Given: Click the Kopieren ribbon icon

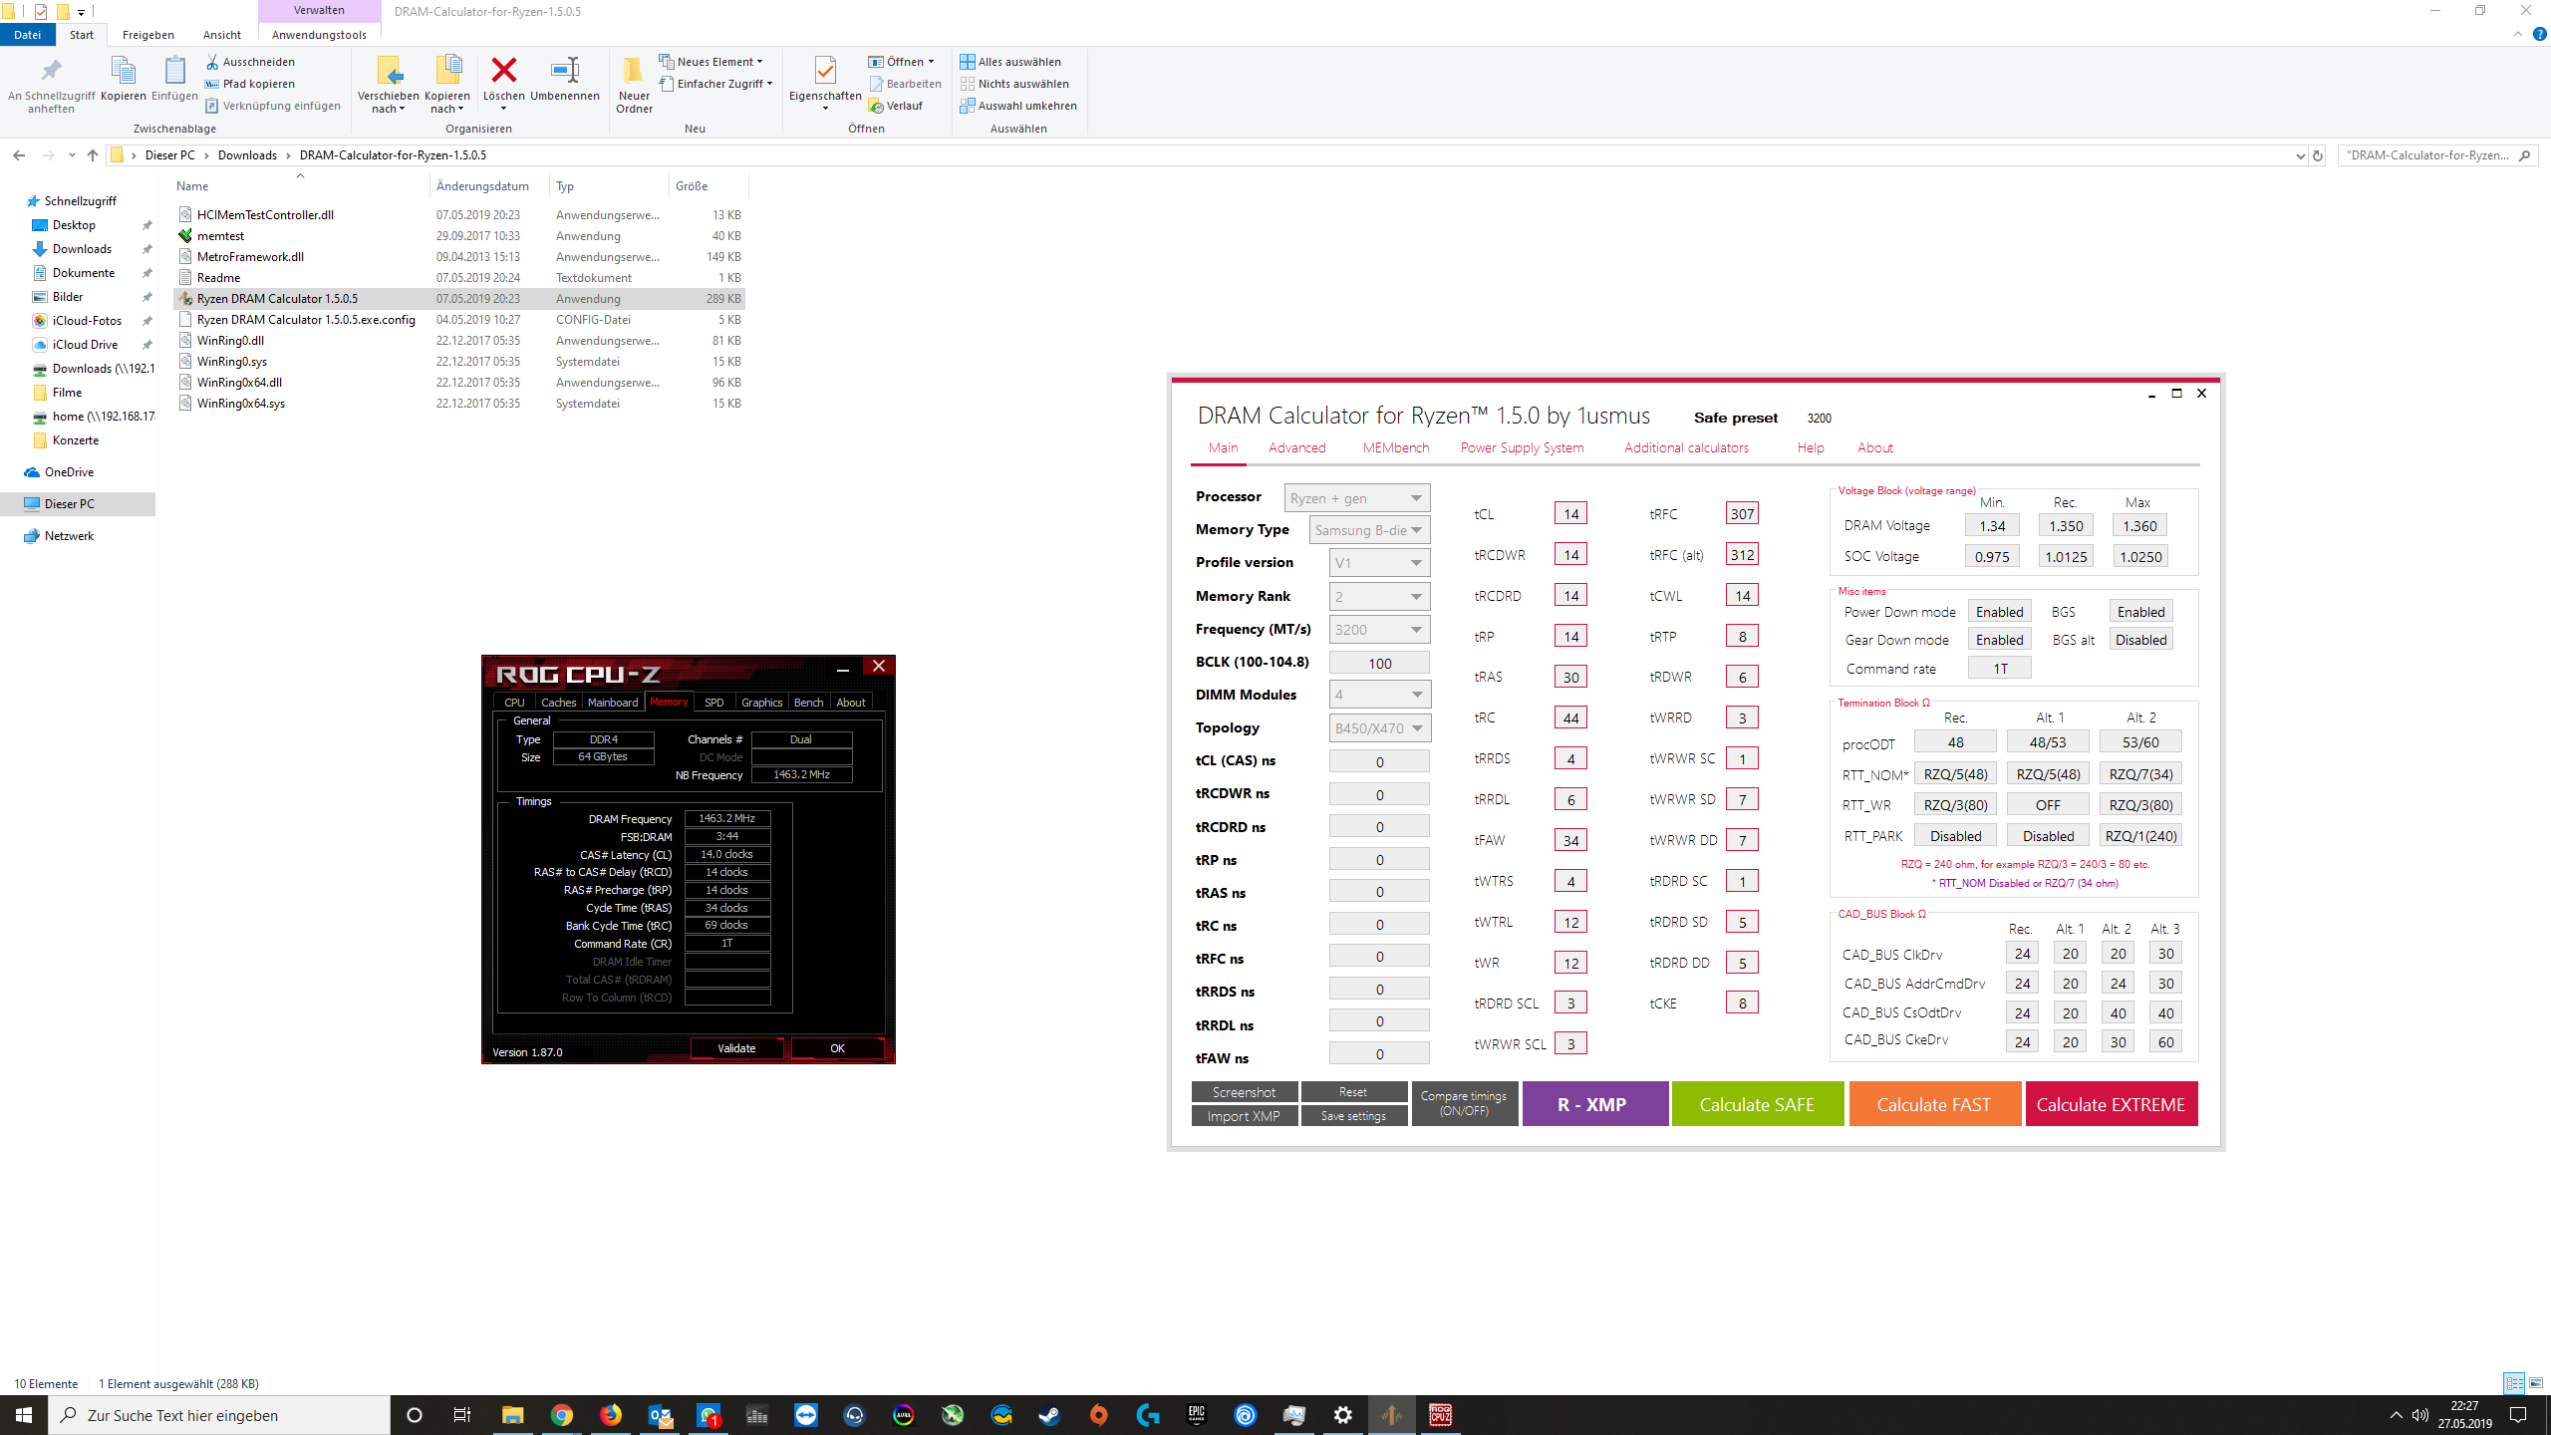Looking at the screenshot, I should pos(123,72).
